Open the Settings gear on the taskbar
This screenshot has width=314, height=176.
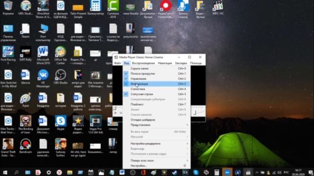click(x=49, y=173)
